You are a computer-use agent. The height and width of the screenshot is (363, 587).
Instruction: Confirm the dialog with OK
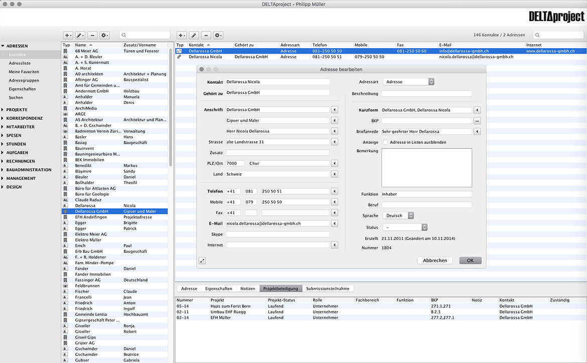pyautogui.click(x=470, y=261)
